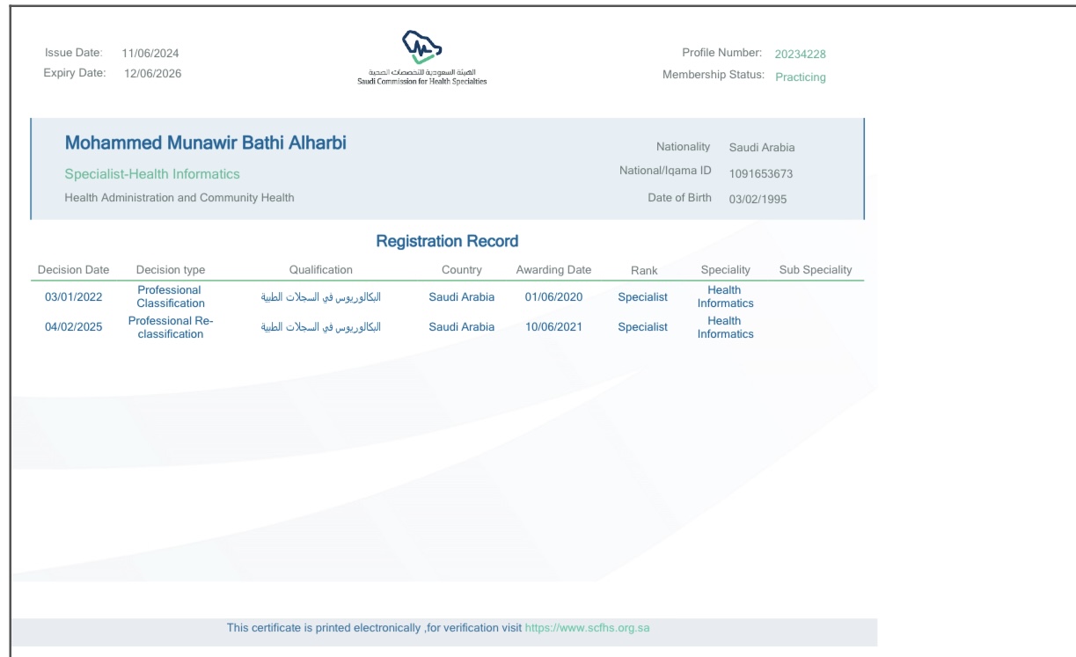Click the name Mohammed Munawir Bathi Alharbi
Image resolution: width=1076 pixels, height=657 pixels.
205,143
